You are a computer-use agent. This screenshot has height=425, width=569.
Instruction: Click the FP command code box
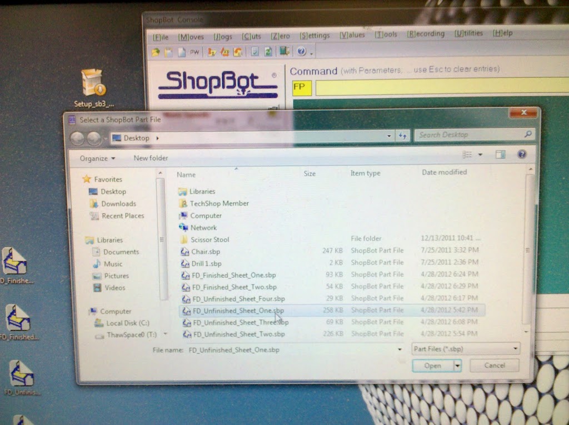click(x=302, y=88)
